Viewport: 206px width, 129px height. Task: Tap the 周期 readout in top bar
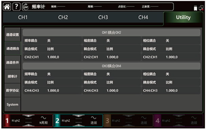pos(95,6)
